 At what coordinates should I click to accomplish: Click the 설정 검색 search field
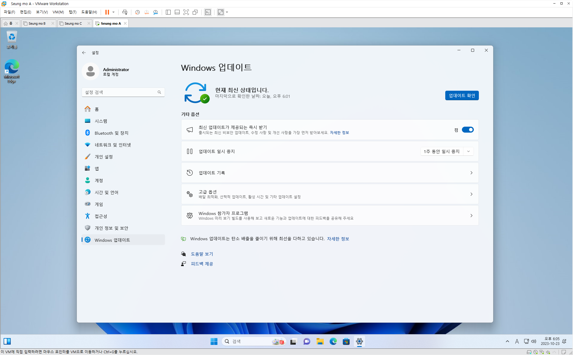pyautogui.click(x=121, y=92)
